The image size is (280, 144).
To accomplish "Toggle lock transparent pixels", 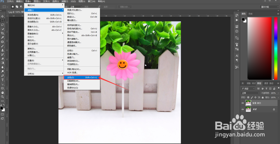I will [248, 98].
